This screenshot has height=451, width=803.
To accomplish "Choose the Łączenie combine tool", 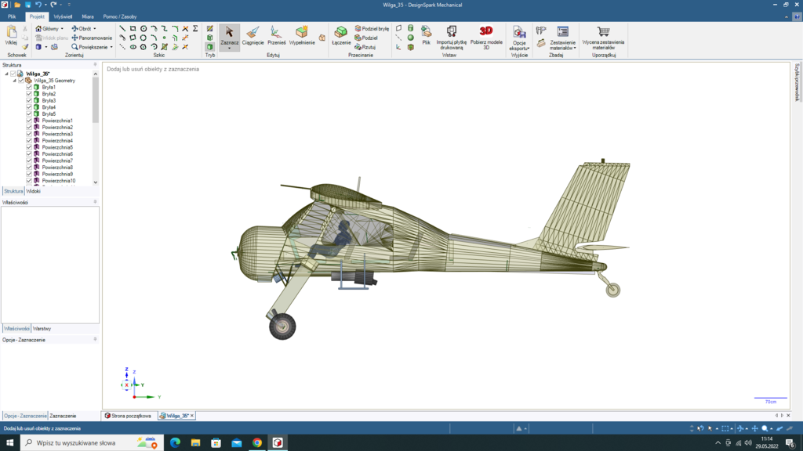I will [x=341, y=34].
